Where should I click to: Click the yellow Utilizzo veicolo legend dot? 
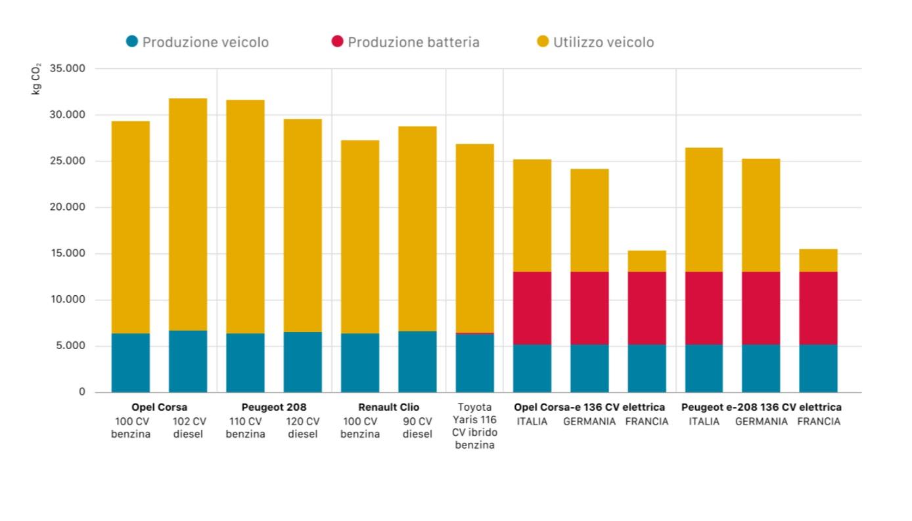pyautogui.click(x=543, y=42)
